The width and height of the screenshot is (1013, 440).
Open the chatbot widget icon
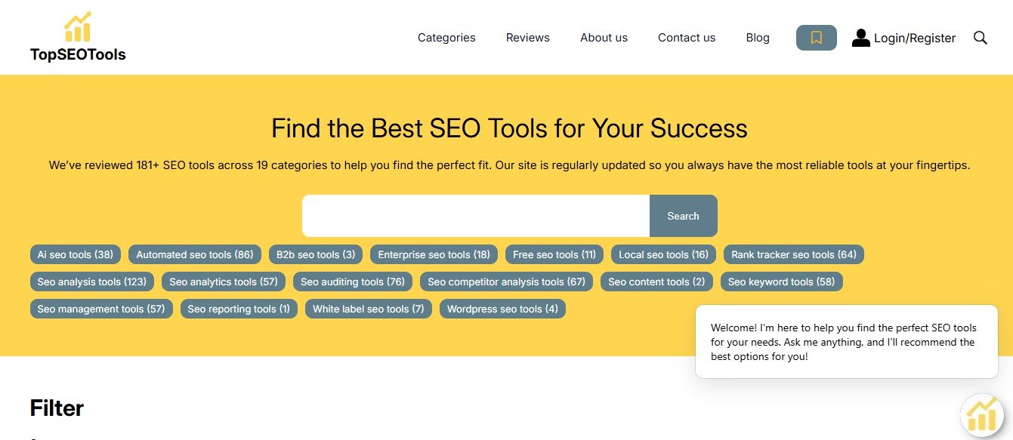tap(981, 415)
